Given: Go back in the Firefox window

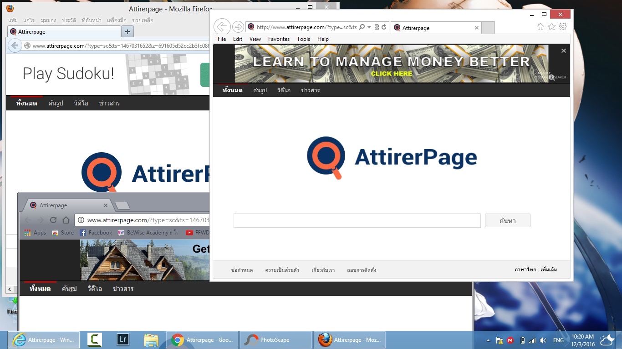Looking at the screenshot, I should 15,45.
